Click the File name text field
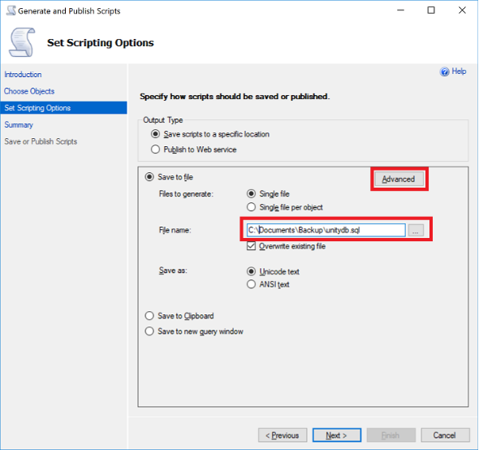 click(x=326, y=230)
